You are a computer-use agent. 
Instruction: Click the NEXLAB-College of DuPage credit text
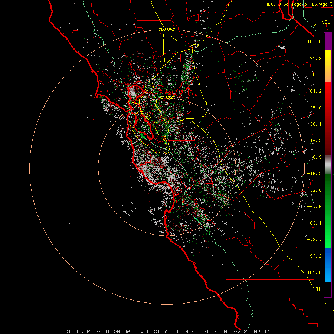(299, 4)
